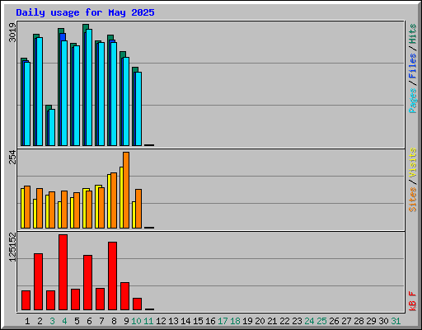Click day 9 on the date axis

[126, 321]
